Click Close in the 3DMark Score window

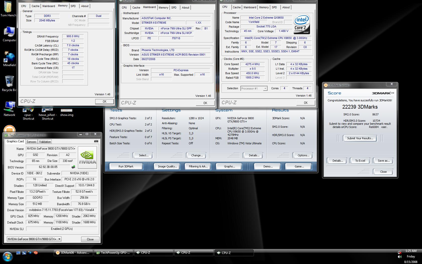click(x=383, y=172)
